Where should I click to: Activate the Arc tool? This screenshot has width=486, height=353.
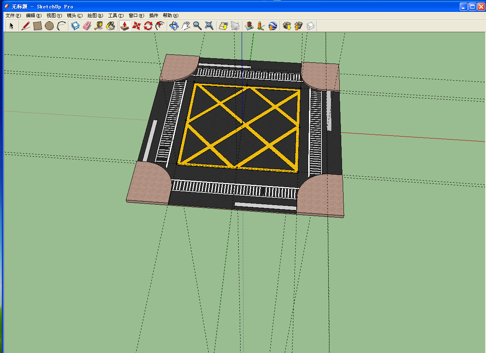(61, 26)
